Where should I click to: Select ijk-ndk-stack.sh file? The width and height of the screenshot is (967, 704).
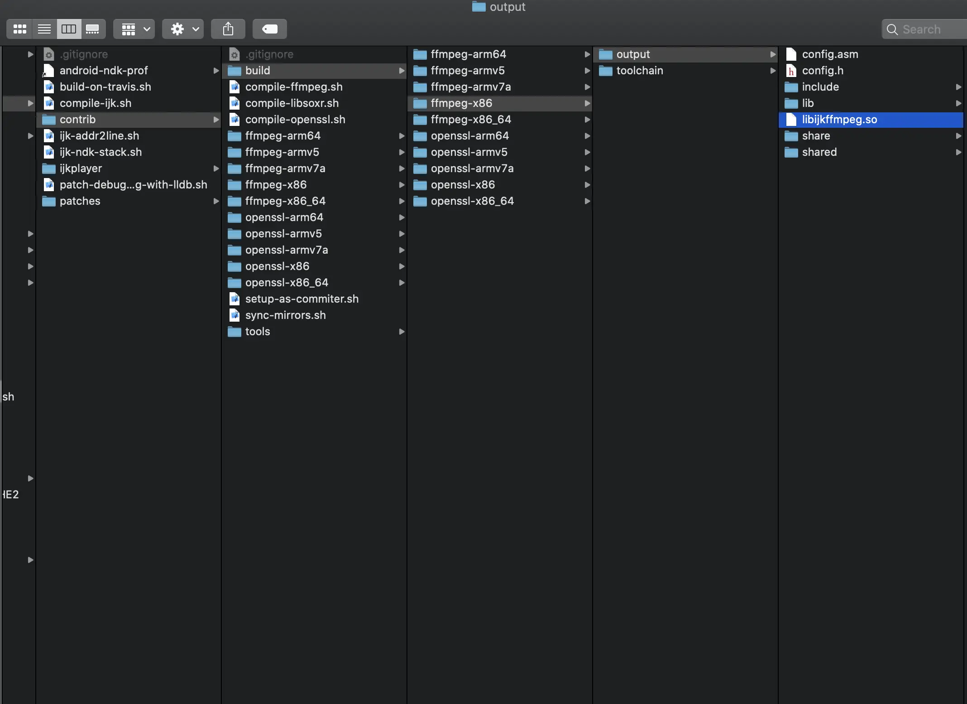129,152
